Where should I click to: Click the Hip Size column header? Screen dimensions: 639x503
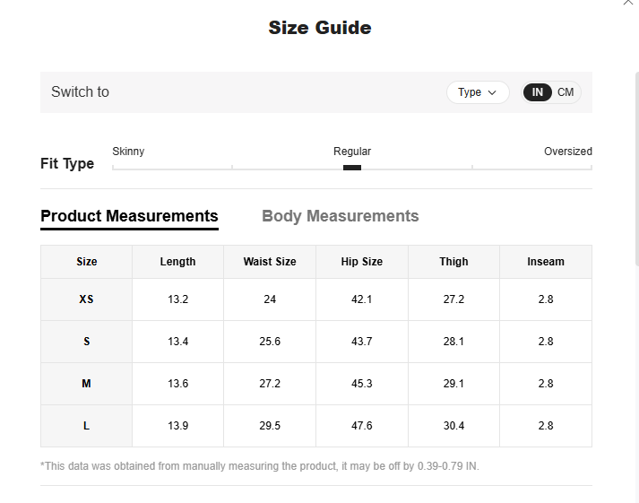point(361,262)
